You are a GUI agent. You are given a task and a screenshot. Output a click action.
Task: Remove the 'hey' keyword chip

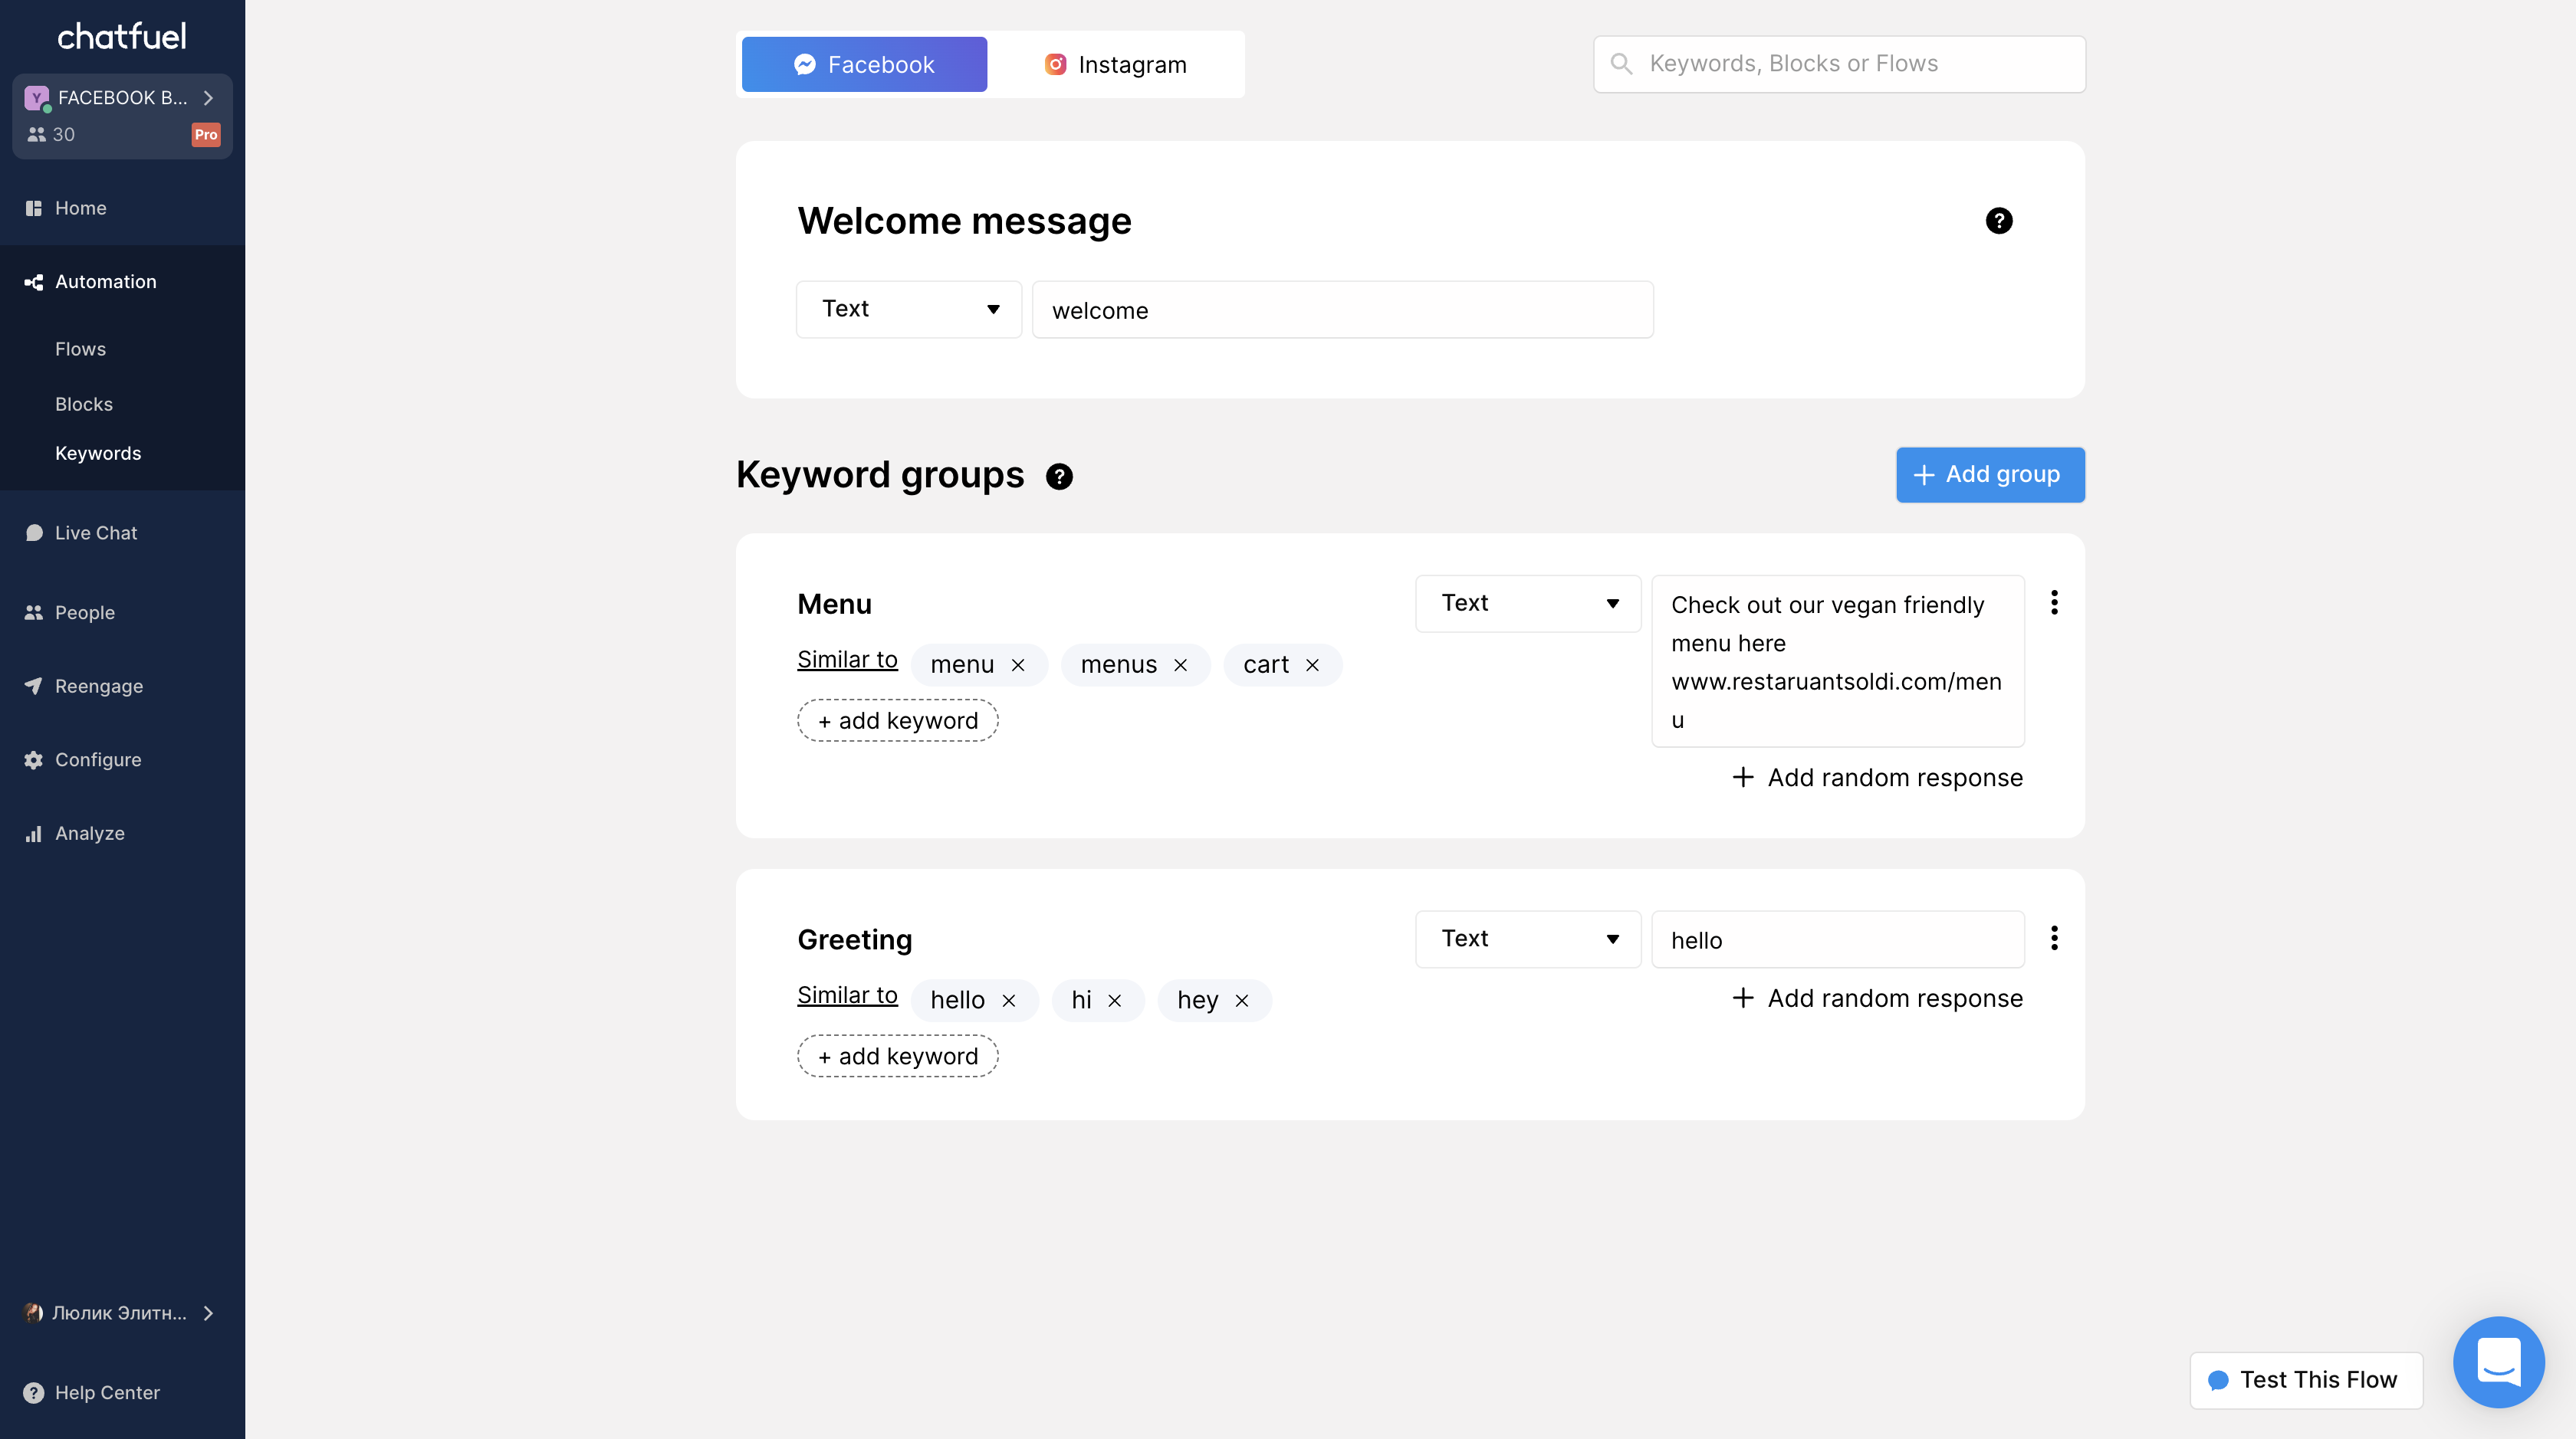click(x=1242, y=1001)
